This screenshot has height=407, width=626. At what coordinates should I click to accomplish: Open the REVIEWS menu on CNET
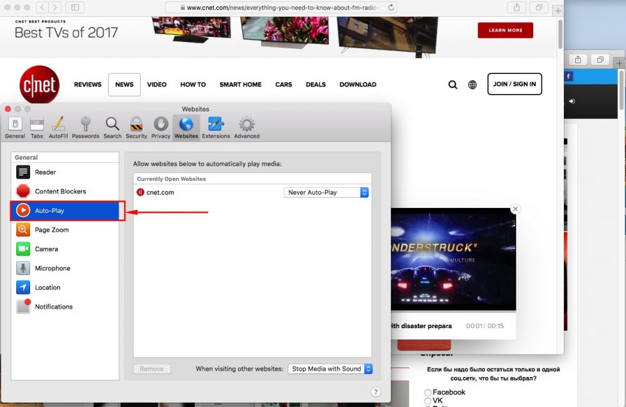coord(88,85)
